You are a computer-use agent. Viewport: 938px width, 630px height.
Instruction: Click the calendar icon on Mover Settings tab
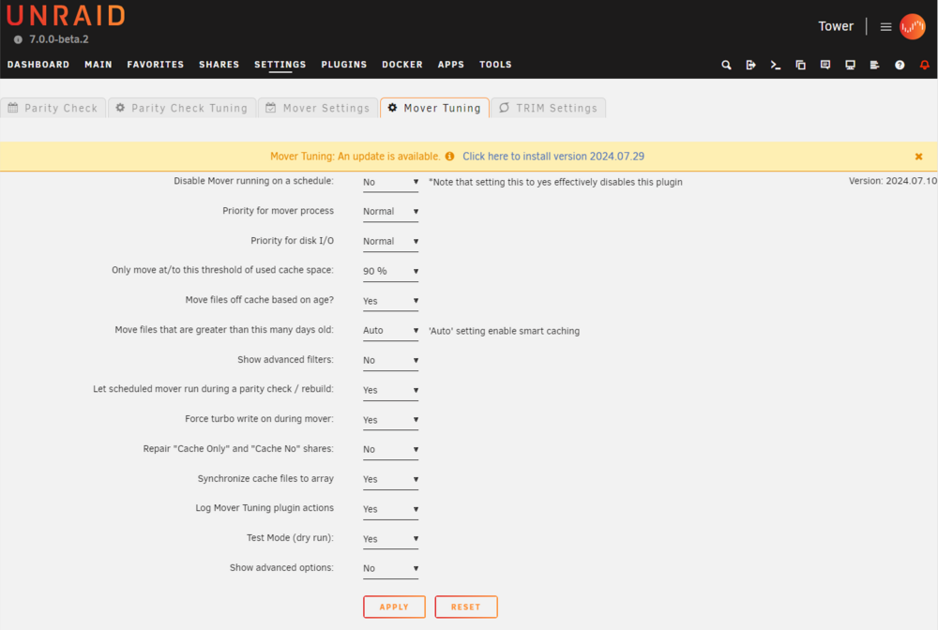click(x=271, y=108)
